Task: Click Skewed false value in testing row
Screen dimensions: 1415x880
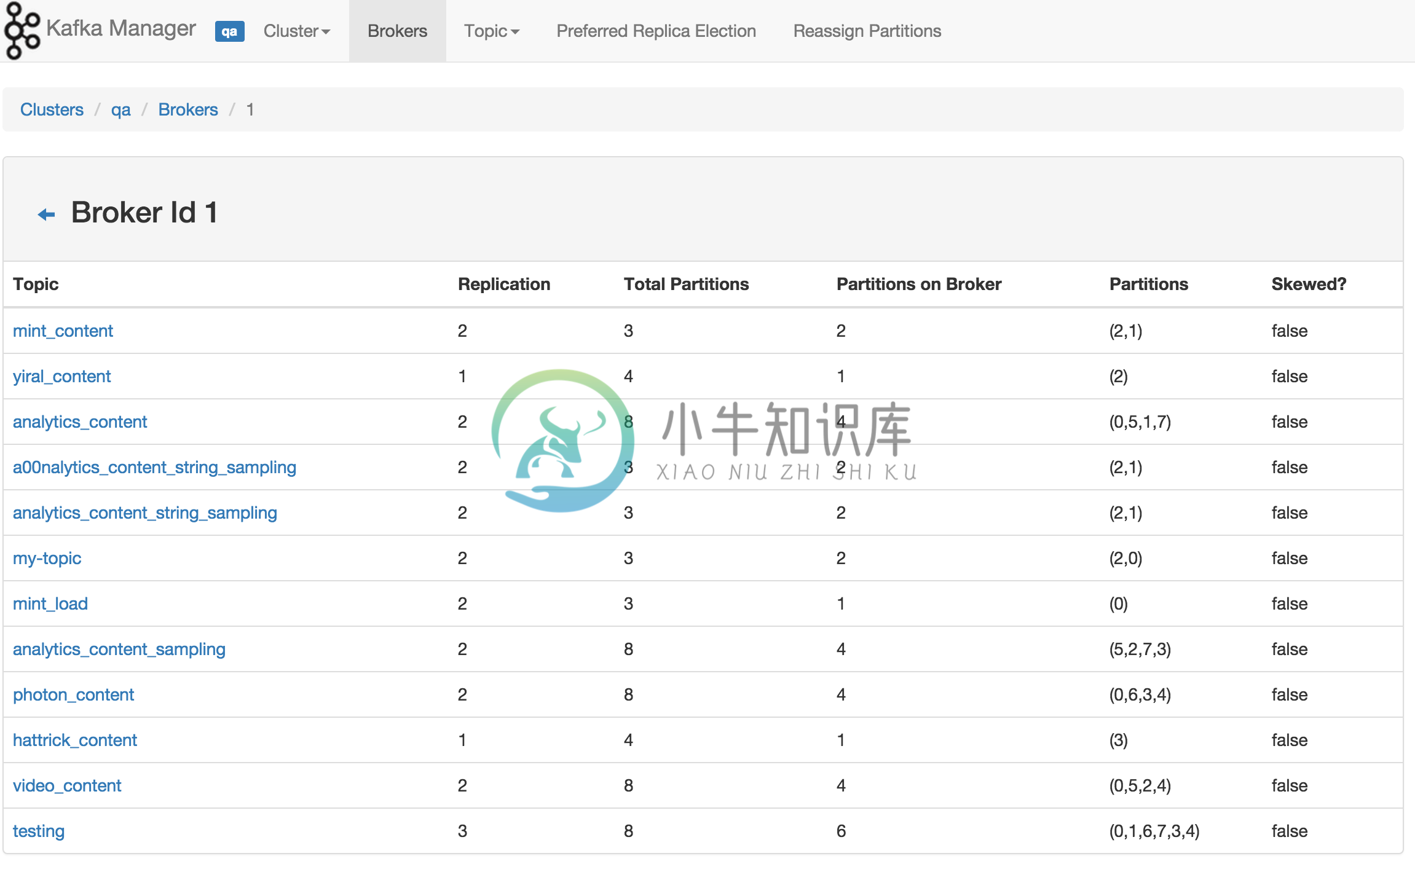Action: click(1289, 831)
